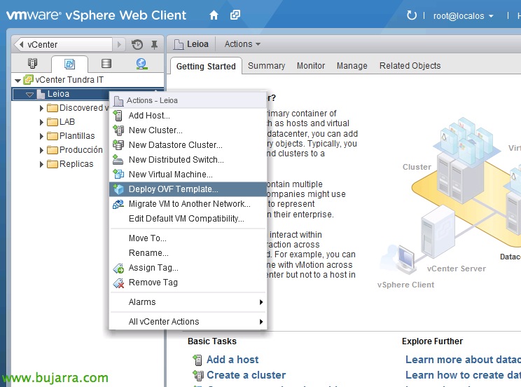Switch to Storage view icon
The width and height of the screenshot is (521, 387).
coord(106,63)
